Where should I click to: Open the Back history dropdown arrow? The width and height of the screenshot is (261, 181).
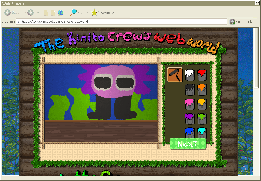pyautogui.click(x=25, y=13)
